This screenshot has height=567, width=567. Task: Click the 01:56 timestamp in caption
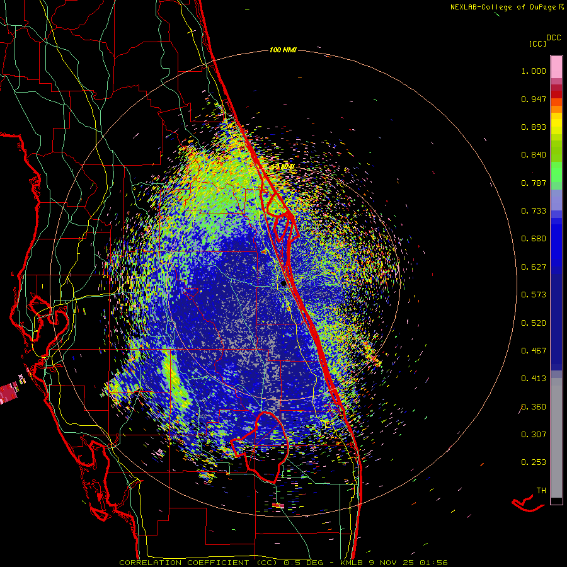coord(433,563)
